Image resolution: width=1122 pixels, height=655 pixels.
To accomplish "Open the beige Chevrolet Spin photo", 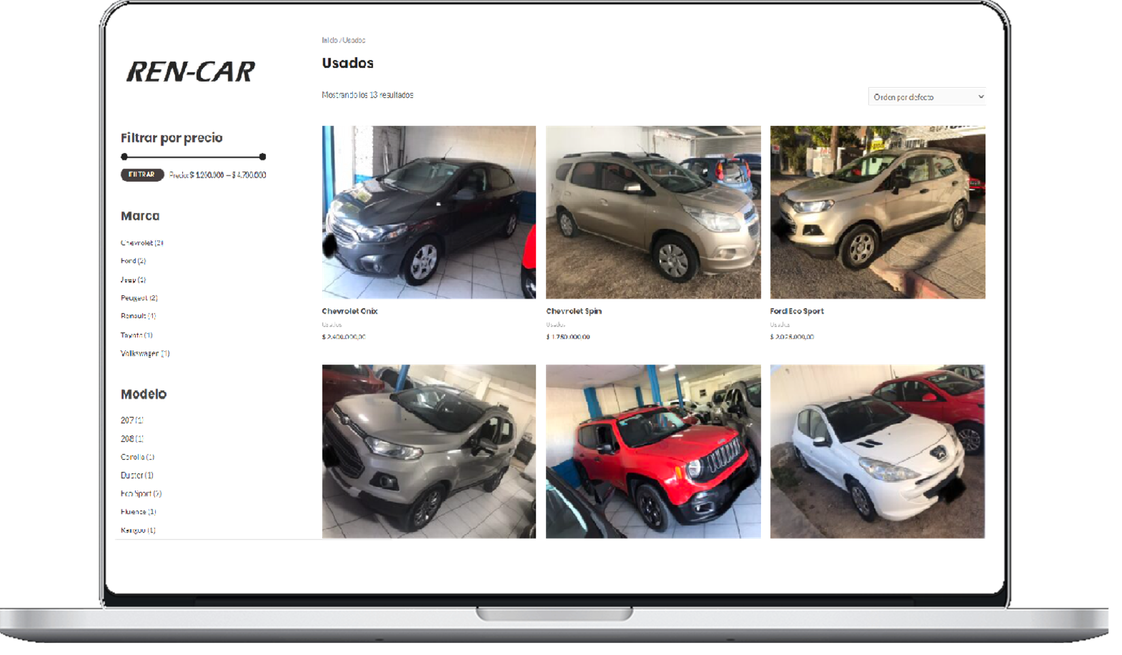I will pos(653,212).
